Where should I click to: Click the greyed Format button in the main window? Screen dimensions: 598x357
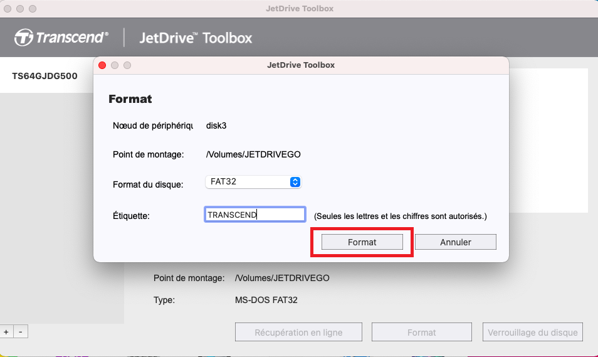click(x=421, y=332)
